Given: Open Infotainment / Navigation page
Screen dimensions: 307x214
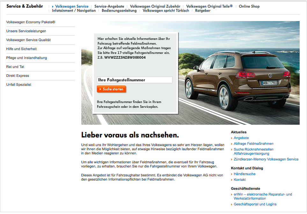Looking at the screenshot, I should click(74, 11).
